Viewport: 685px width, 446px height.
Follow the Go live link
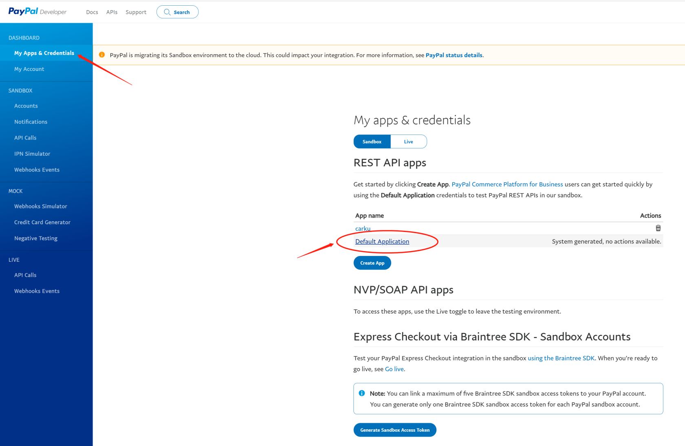click(x=394, y=369)
